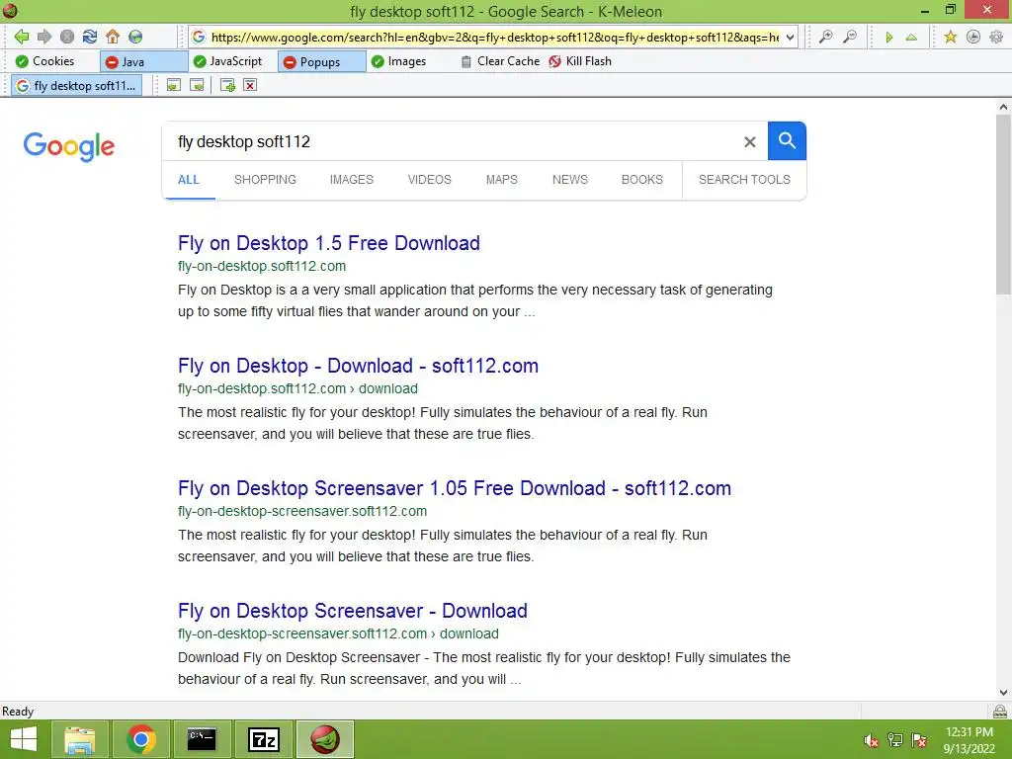Click the Google logo
Viewport: 1012px width, 759px height.
69,146
